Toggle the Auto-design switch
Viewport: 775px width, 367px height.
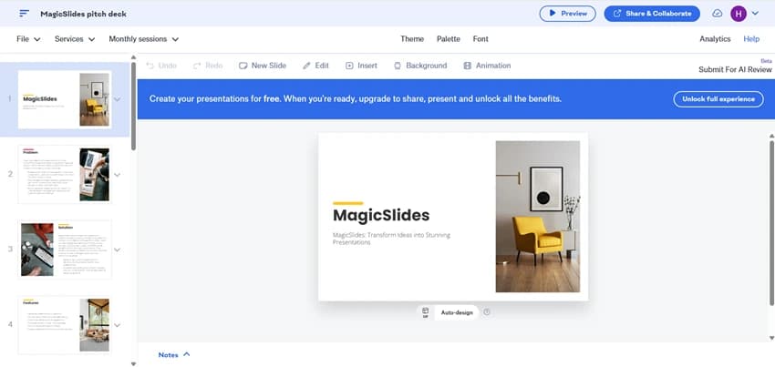(456, 312)
